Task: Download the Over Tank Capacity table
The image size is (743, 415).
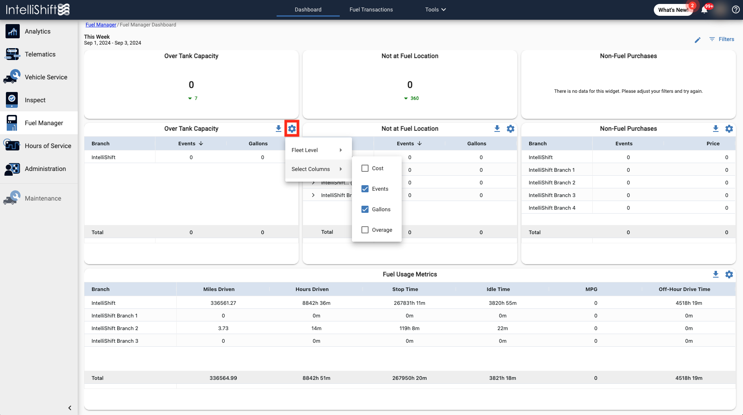Action: [279, 129]
